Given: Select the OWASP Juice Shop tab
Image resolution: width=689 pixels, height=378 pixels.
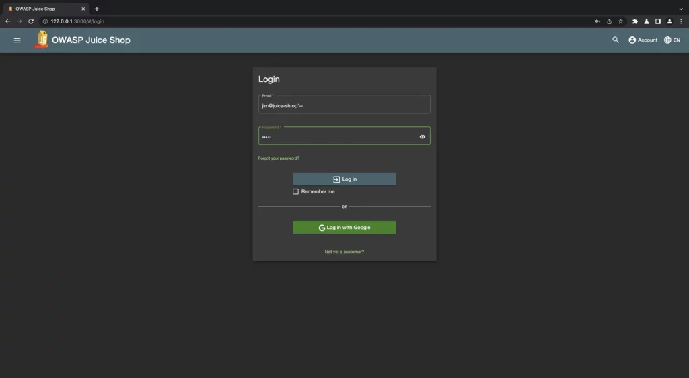Looking at the screenshot, I should [45, 9].
